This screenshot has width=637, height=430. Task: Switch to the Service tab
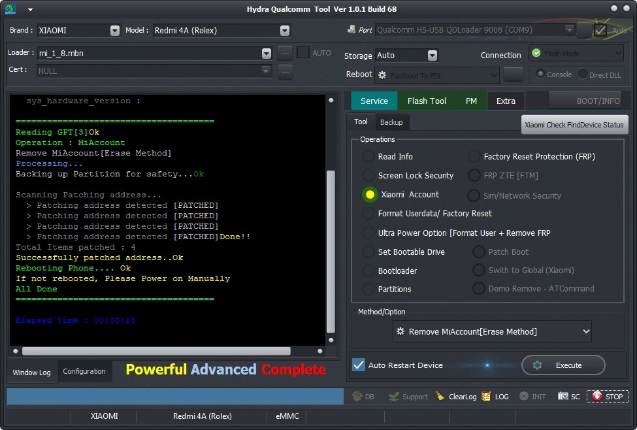374,101
